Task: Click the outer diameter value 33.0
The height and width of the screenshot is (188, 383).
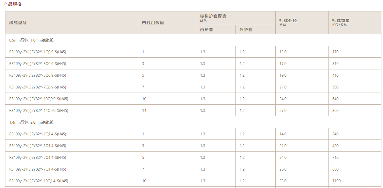Action: click(x=283, y=181)
